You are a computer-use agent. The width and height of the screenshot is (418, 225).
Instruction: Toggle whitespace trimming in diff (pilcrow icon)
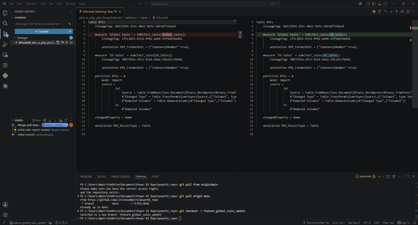point(396,11)
